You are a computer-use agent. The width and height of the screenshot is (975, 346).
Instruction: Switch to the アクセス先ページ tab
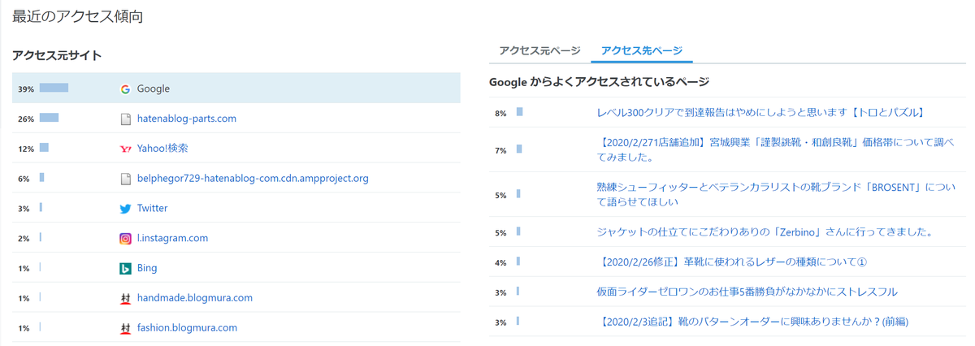click(x=641, y=50)
